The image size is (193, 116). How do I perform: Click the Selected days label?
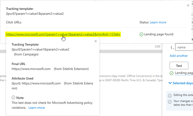point(183,83)
